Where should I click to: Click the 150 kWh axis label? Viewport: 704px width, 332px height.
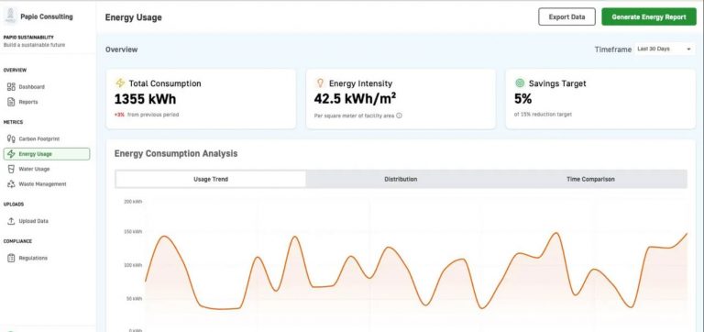coord(133,232)
